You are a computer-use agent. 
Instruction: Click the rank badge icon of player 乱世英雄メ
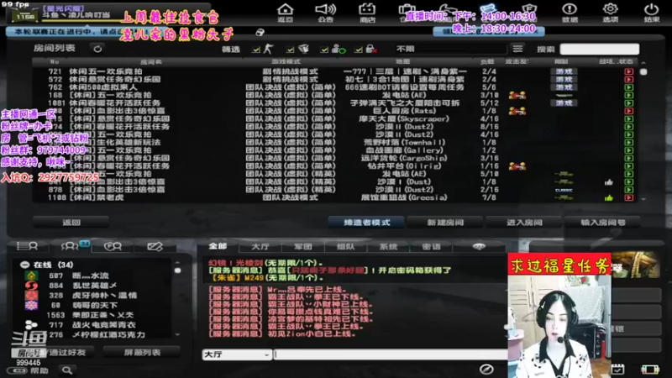coord(31,286)
